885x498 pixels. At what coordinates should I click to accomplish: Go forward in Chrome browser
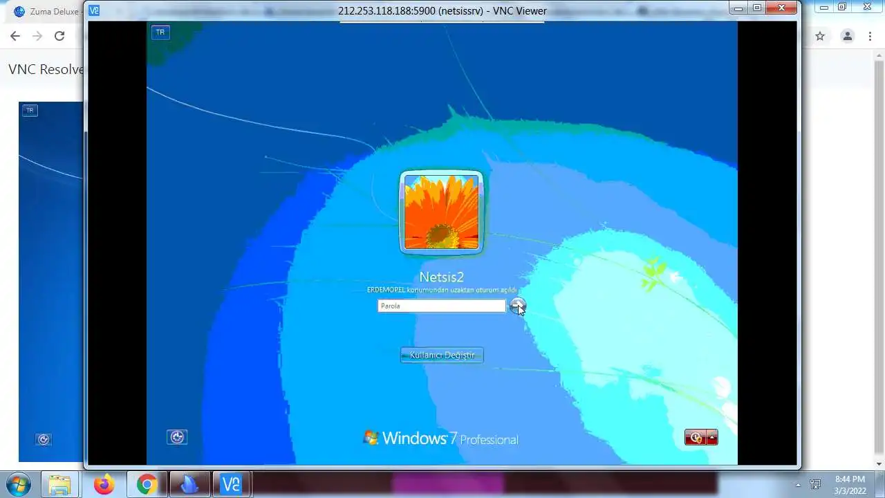(x=37, y=36)
